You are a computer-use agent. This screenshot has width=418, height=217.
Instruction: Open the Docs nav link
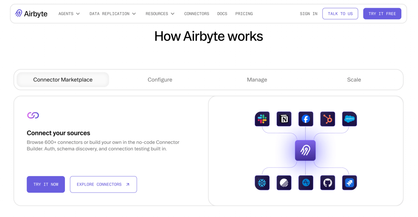coord(222,13)
